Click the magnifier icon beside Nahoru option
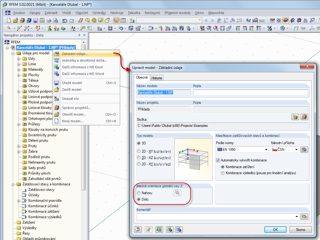The image size is (320, 240). click(x=177, y=193)
